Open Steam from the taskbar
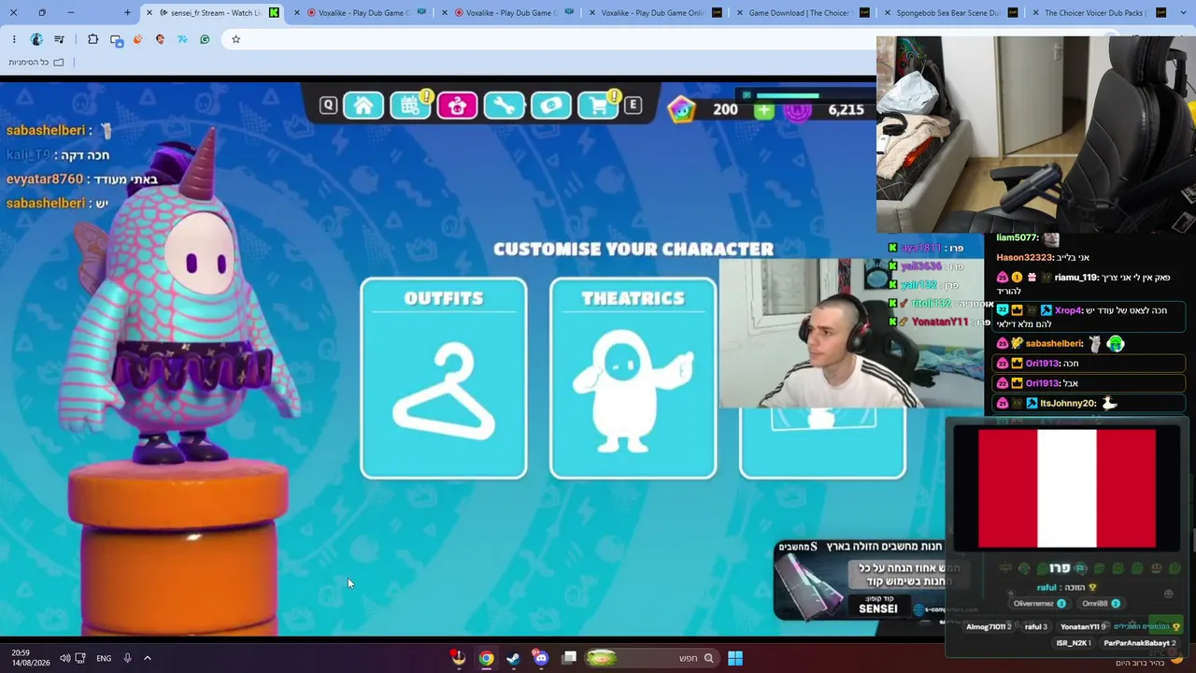This screenshot has width=1196, height=673. point(513,658)
